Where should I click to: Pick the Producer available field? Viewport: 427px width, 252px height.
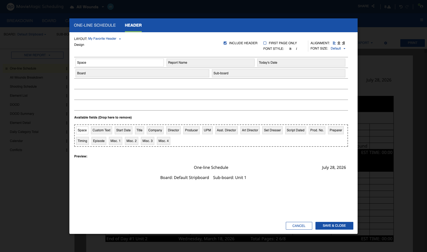[x=192, y=130]
